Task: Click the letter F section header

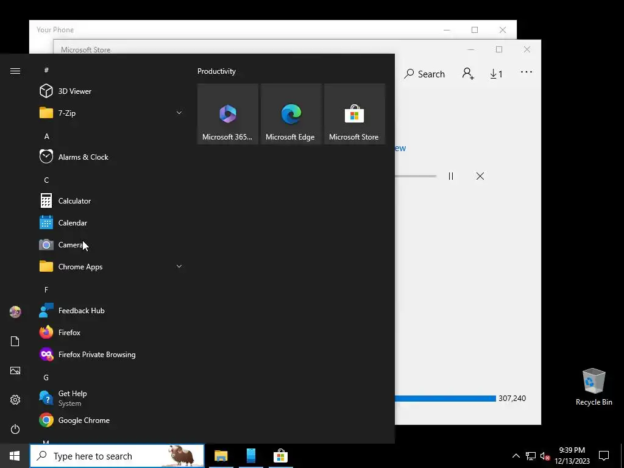Action: [x=46, y=289]
